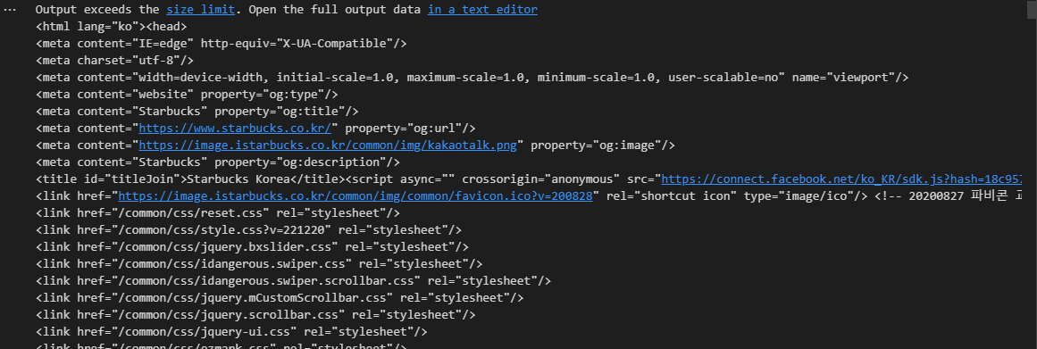
Task: Click the 'Starbucks Korea' title text
Action: point(238,179)
